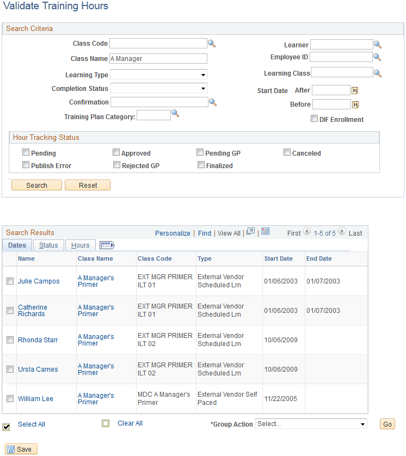The width and height of the screenshot is (406, 456).
Task: Click the Search button
Action: (36, 185)
